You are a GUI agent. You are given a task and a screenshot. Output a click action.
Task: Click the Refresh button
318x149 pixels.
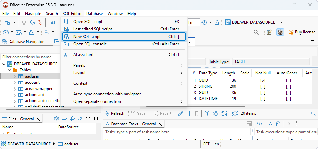point(114,113)
